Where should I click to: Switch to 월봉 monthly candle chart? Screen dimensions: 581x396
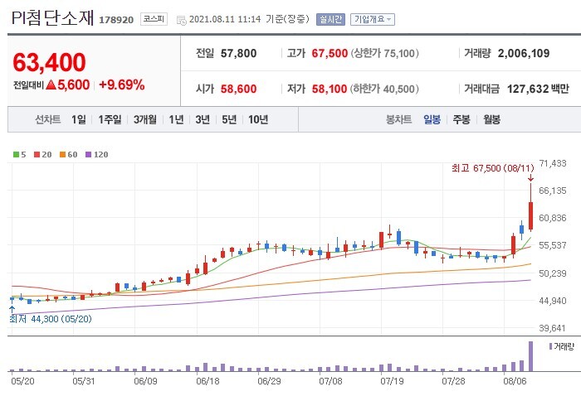pyautogui.click(x=491, y=119)
